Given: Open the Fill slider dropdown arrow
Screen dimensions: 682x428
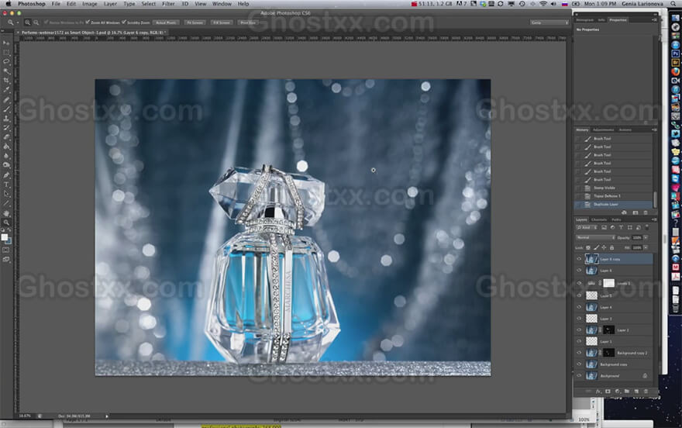Looking at the screenshot, I should pyautogui.click(x=646, y=247).
